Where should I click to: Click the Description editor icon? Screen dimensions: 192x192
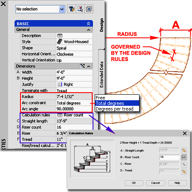pos(60,35)
